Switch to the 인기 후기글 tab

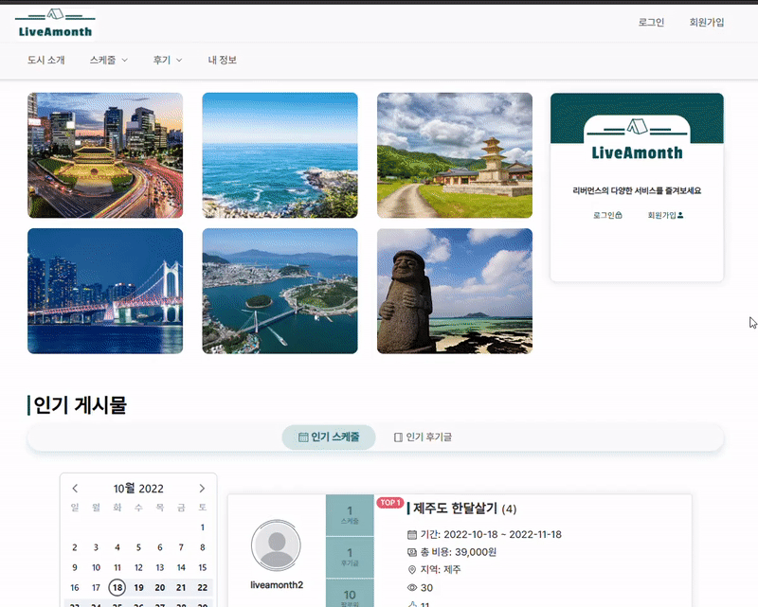423,437
